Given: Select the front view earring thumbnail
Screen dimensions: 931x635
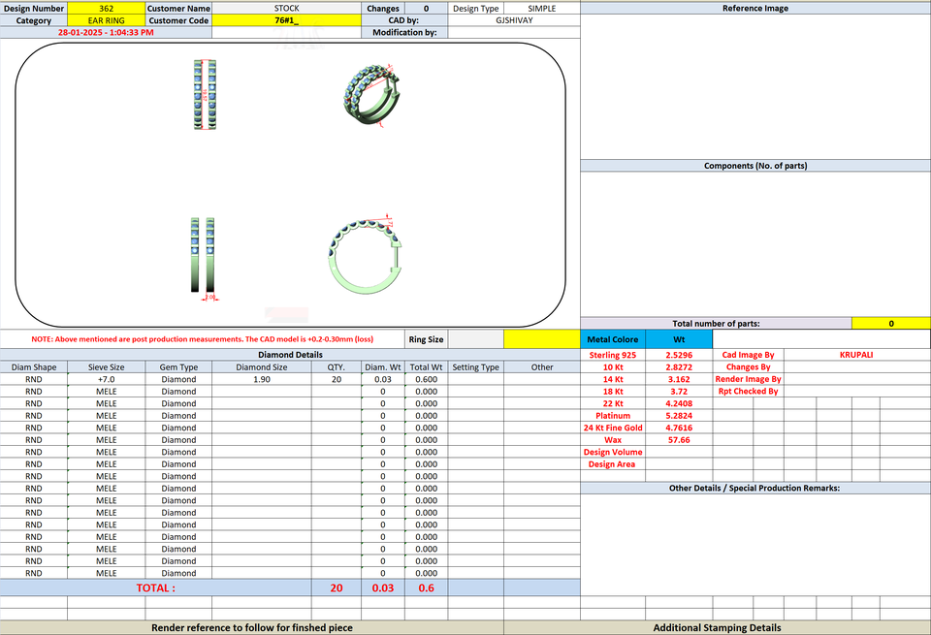Looking at the screenshot, I should pos(205,94).
